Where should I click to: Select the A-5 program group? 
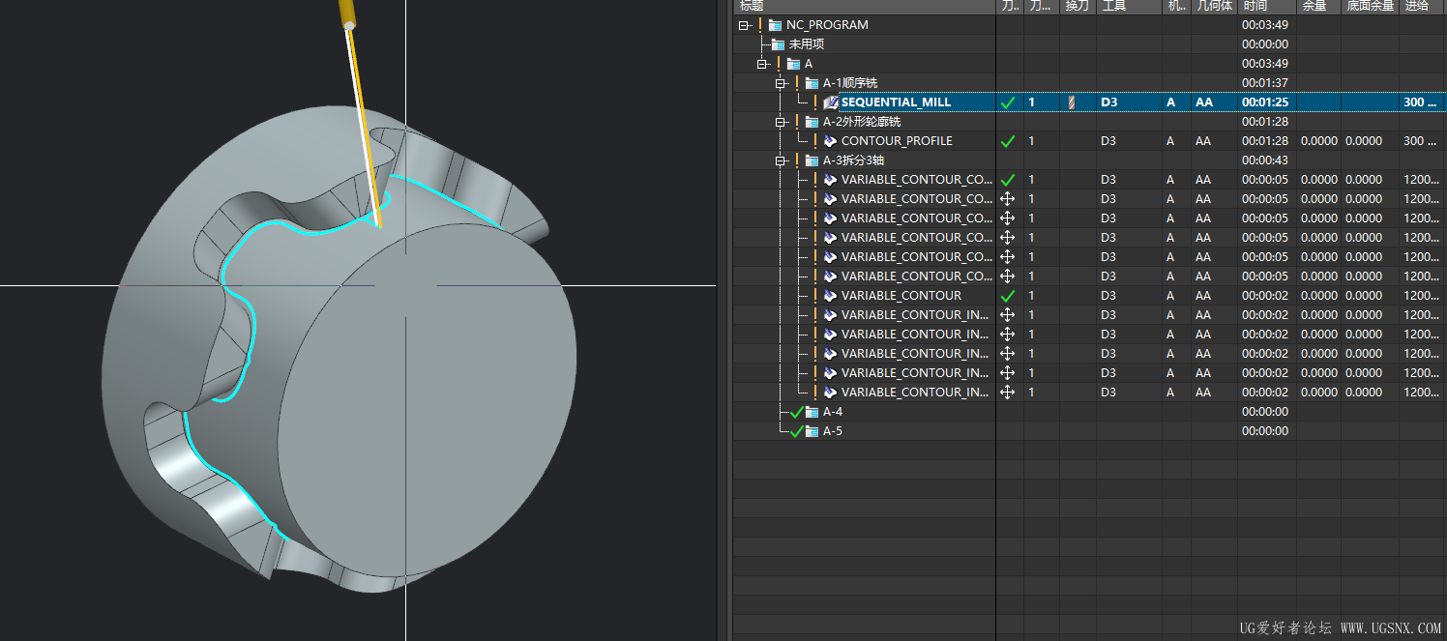tap(832, 431)
